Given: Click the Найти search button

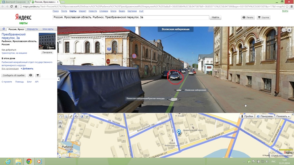Looking at the screenshot, I should 215,17.
